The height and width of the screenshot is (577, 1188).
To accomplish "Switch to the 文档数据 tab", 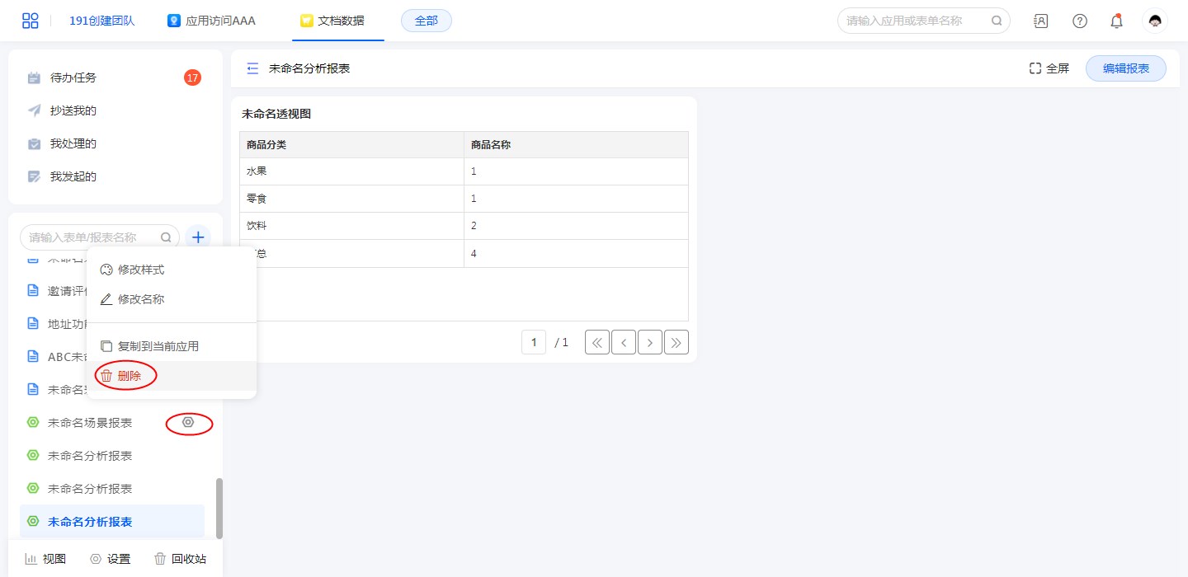I will coord(338,21).
